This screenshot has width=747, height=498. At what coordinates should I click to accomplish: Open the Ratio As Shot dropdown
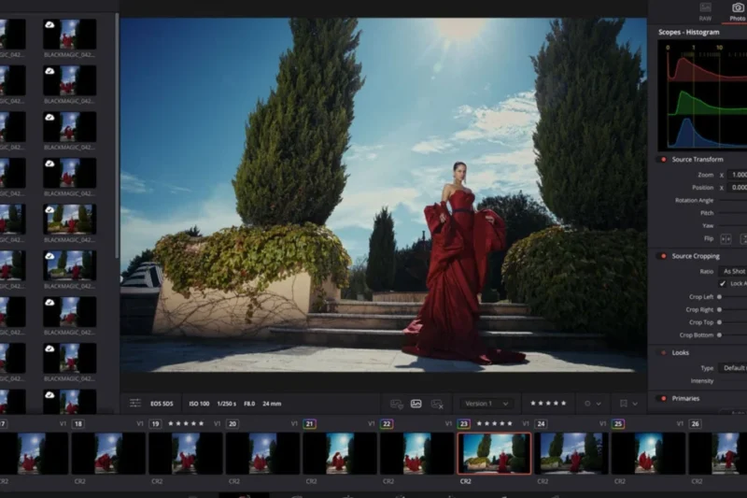coord(733,271)
